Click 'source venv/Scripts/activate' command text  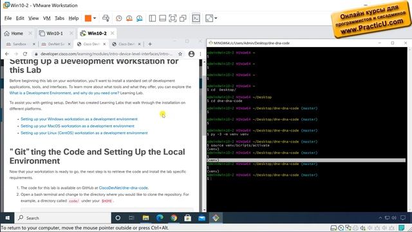click(240, 145)
